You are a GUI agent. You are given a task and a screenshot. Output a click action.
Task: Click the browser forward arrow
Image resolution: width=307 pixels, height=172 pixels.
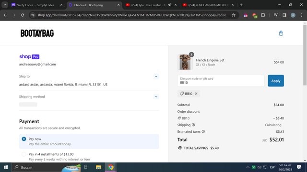(14, 15)
